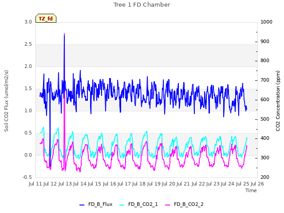Screen dimensions: 284x213
Task: Click the cyan FD_B_CO2_1 legend swatch
Action: tap(122, 205)
